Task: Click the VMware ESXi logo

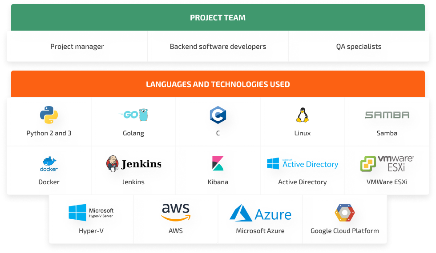Action: [387, 163]
